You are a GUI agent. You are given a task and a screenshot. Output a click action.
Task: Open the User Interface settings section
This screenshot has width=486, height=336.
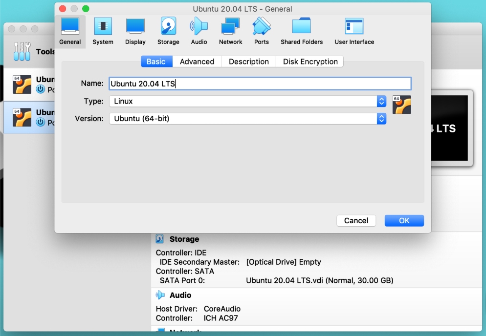pos(354,31)
